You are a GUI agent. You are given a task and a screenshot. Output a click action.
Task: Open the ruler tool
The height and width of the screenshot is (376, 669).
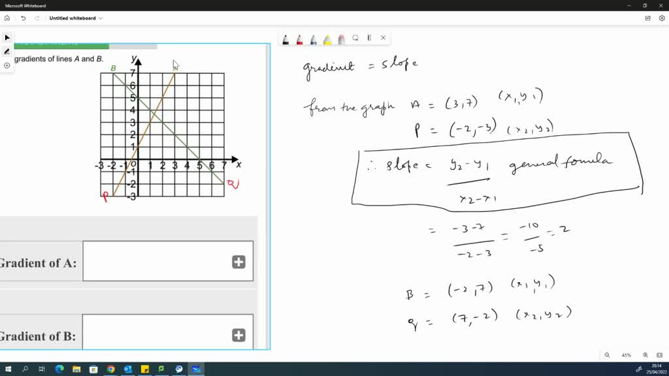[370, 39]
